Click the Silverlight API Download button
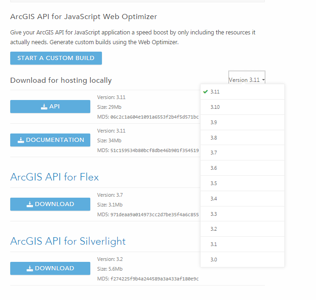This screenshot has height=300, width=316. pos(50,268)
